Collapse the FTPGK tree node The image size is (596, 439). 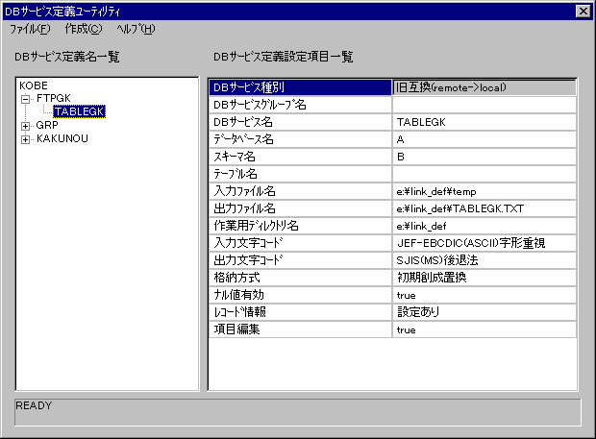click(x=25, y=99)
